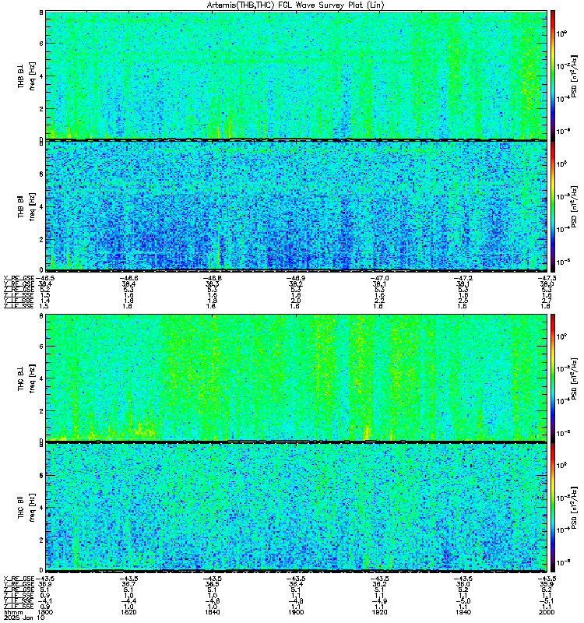Click the -46.8 X_RE_GSE value under THB
Image resolution: width=584 pixels, height=623 pixels.
pyautogui.click(x=212, y=279)
